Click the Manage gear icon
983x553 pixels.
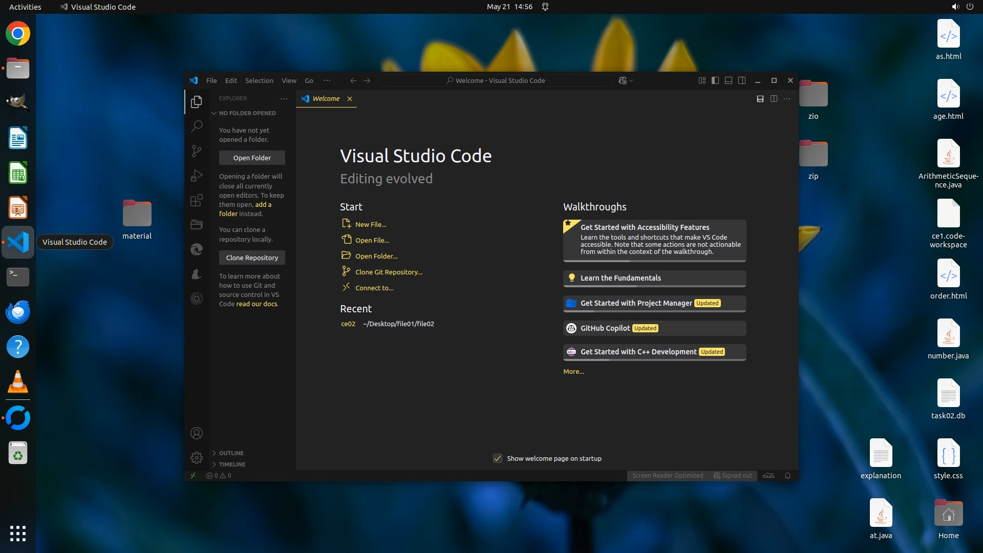pos(197,457)
